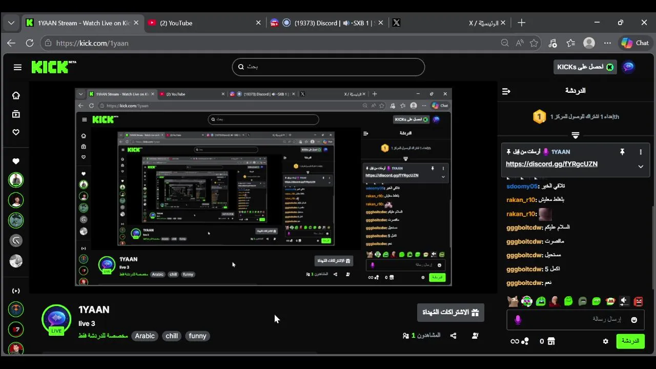The width and height of the screenshot is (656, 369).
Task: Click the funny tag
Action: [197, 336]
